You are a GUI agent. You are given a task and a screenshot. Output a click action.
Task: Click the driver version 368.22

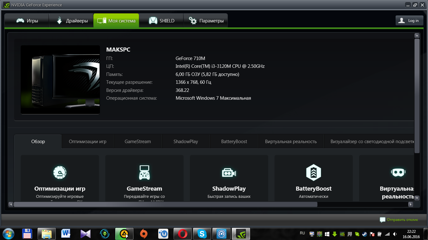[182, 90]
